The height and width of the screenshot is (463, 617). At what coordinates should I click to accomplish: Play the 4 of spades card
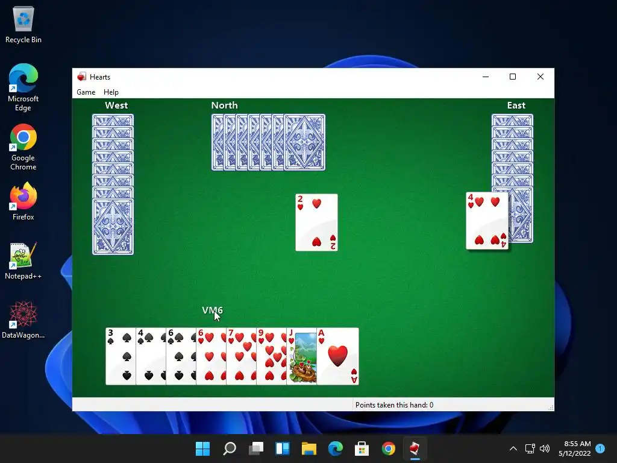tap(151, 356)
